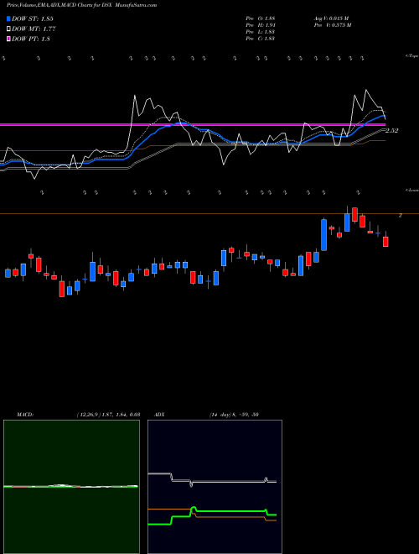The width and height of the screenshot is (419, 554).
Task: Click the 'Pre V: 0.375 M' volume text
Action: (332, 25)
